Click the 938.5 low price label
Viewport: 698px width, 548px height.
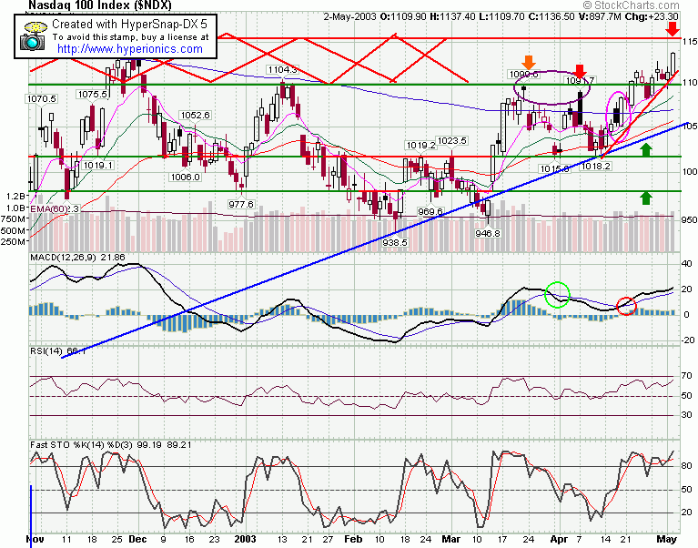click(x=395, y=243)
